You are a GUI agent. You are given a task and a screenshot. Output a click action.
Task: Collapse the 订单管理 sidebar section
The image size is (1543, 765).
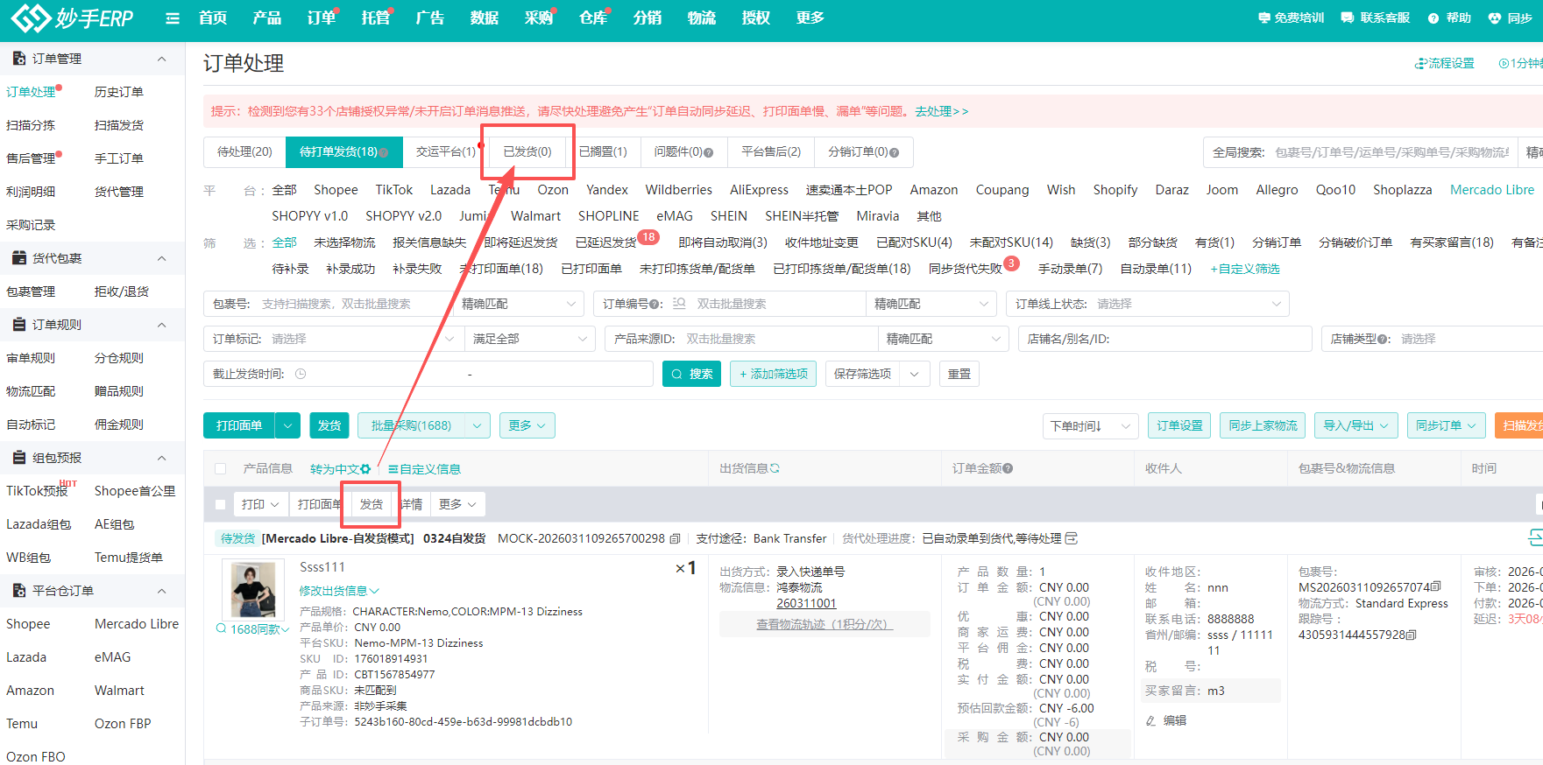tap(161, 59)
